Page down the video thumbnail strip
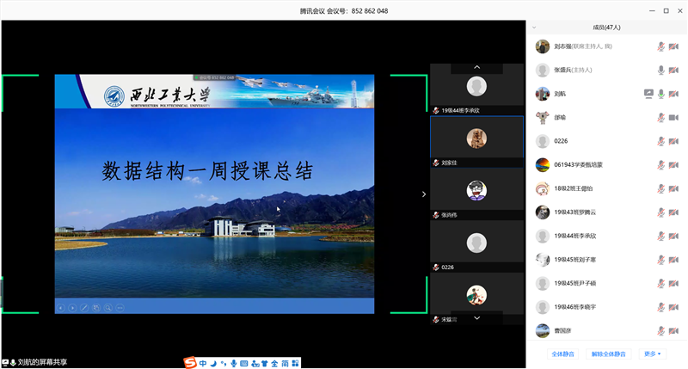This screenshot has width=688, height=369. click(x=477, y=317)
